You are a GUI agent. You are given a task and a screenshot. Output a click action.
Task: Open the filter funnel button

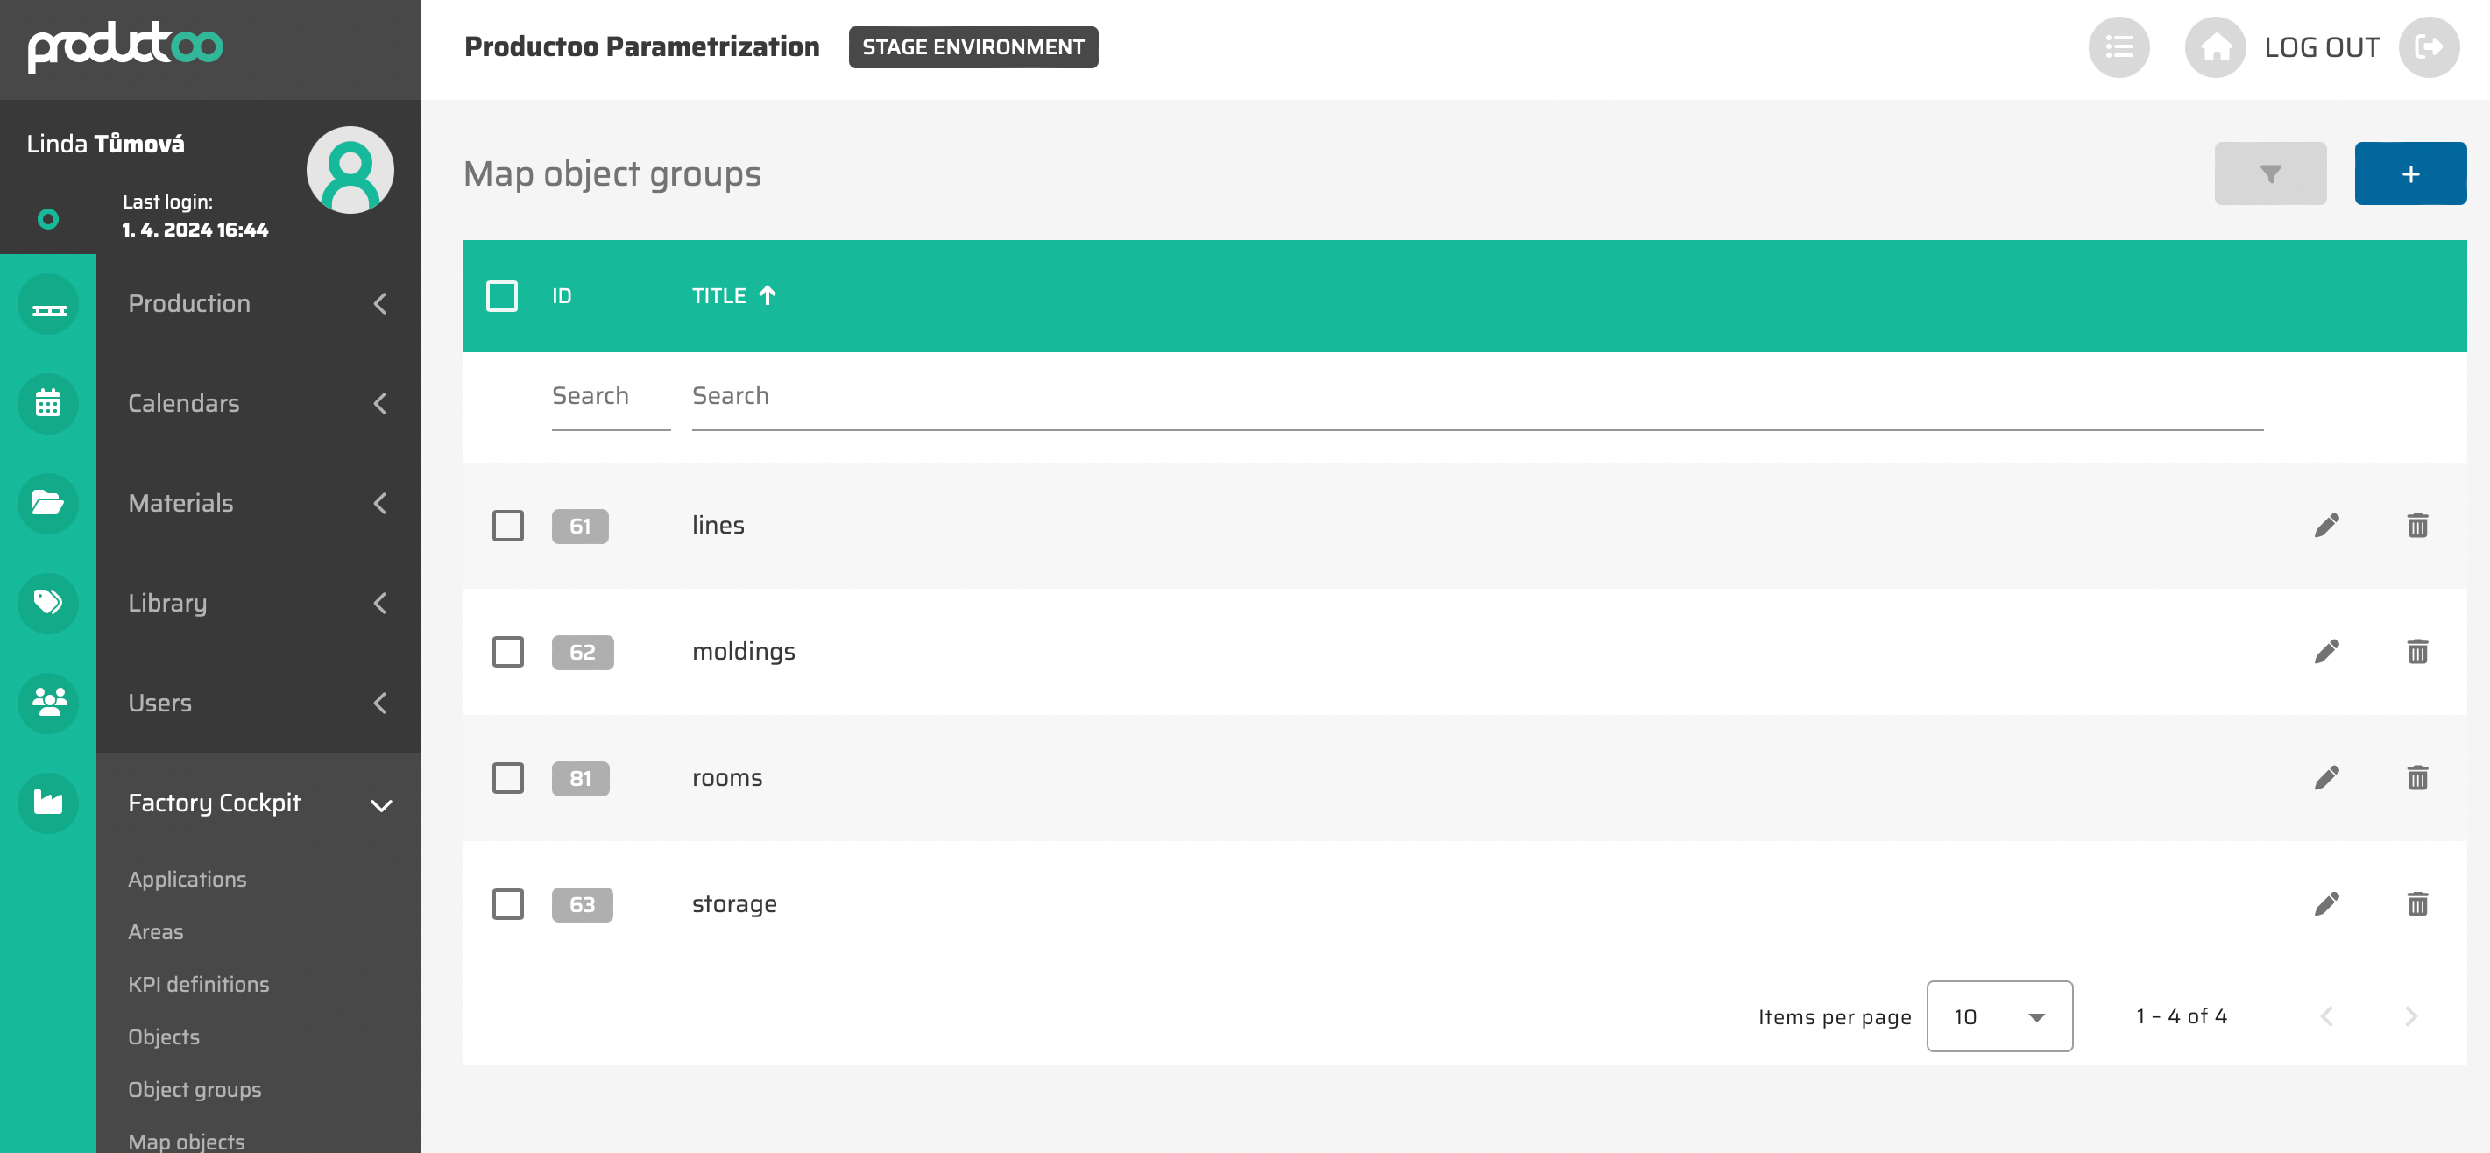point(2269,174)
